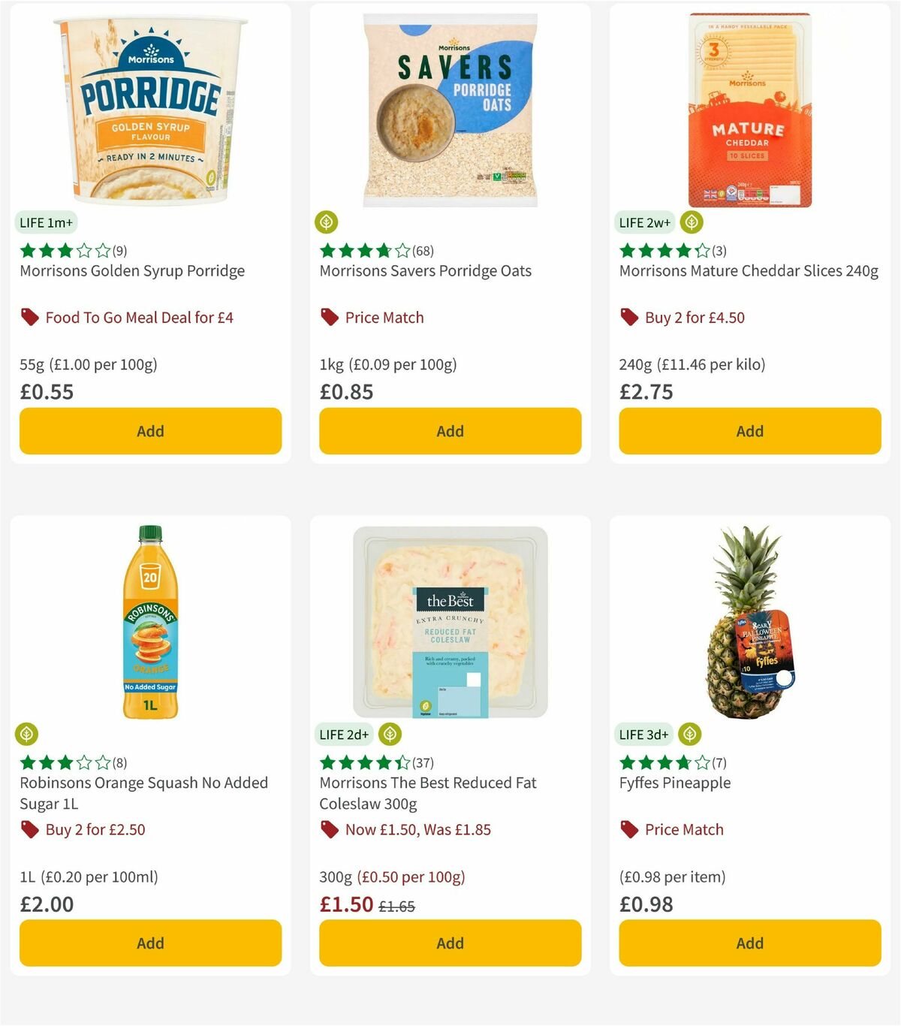The height and width of the screenshot is (1026, 901).
Task: Click the LIFE 3d+ badge above Fyffes Pineapple
Action: pos(643,735)
